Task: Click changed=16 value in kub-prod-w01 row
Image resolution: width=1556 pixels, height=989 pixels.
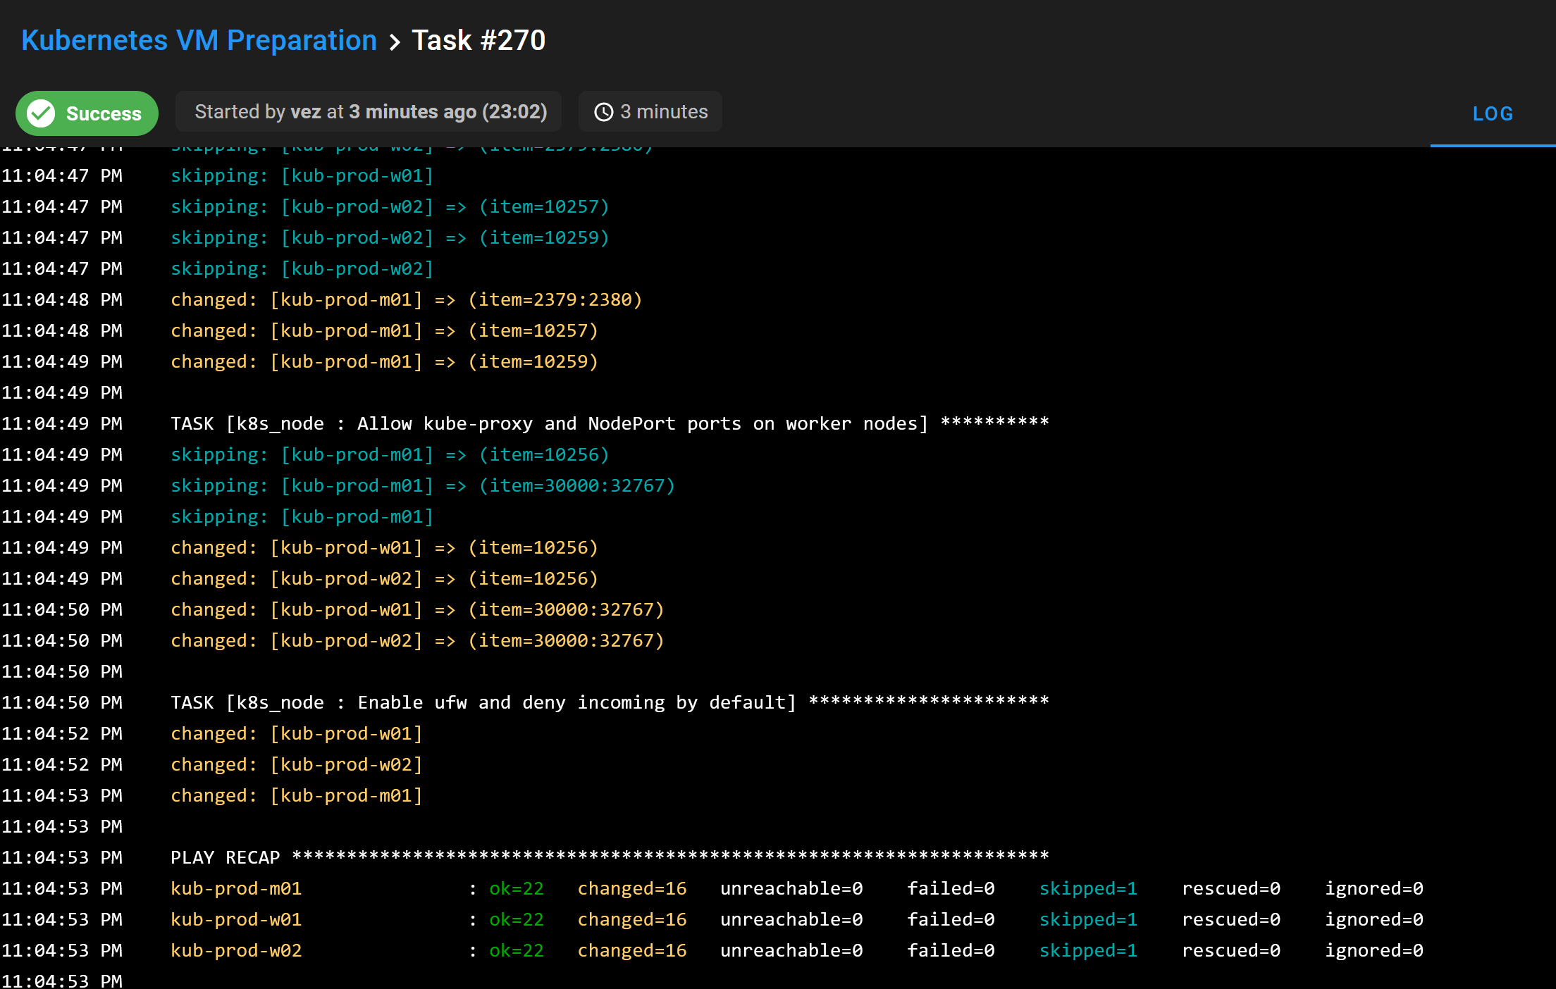Action: [632, 919]
